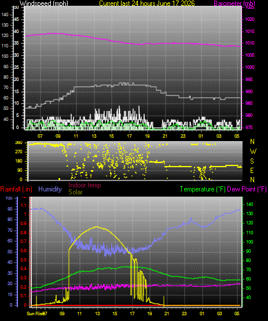The height and width of the screenshot is (321, 268).
Task: Click the '1020' barometer axis value
Action: (x=249, y=19)
